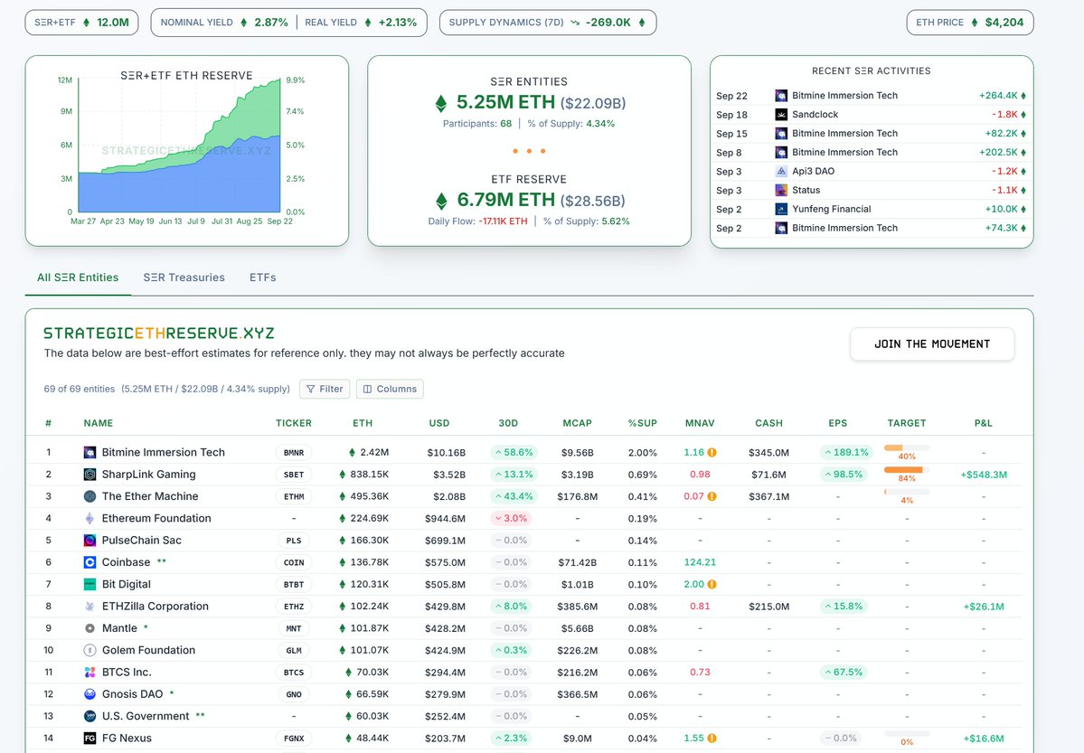
Task: Sort the table by USD column header
Action: pos(439,423)
